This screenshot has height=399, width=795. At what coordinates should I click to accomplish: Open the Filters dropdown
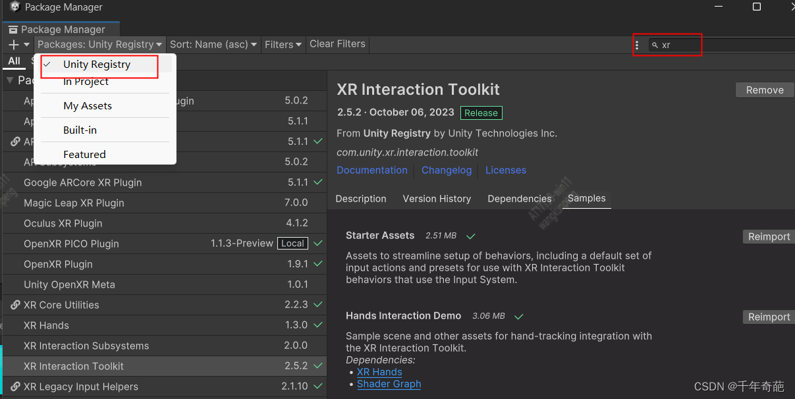(283, 45)
